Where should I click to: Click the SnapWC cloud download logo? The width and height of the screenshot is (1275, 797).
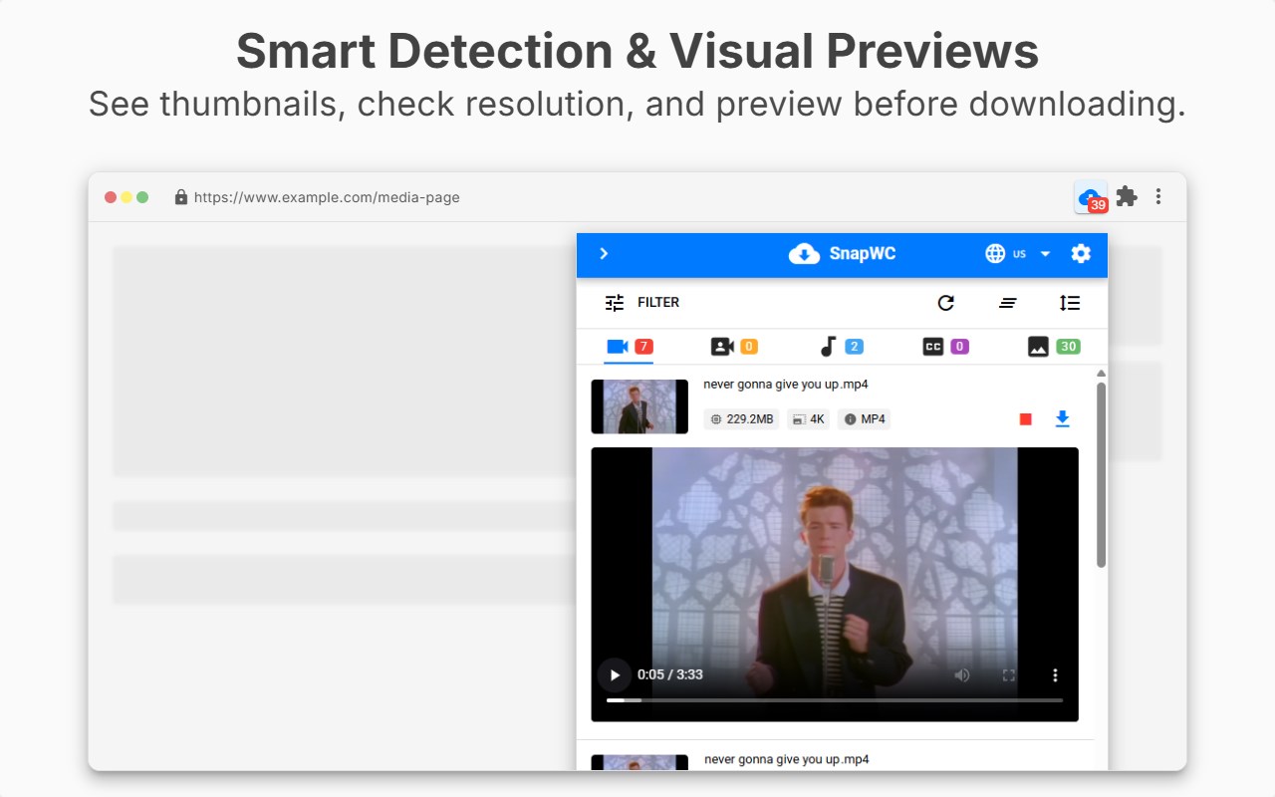804,254
